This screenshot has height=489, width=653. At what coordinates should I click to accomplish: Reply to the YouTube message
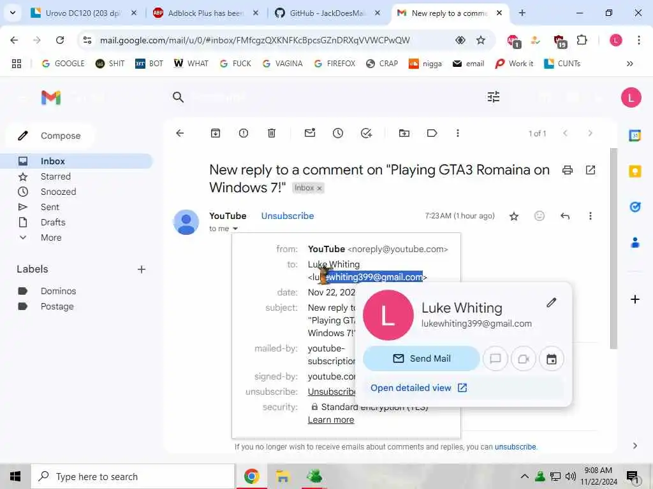pos(565,216)
